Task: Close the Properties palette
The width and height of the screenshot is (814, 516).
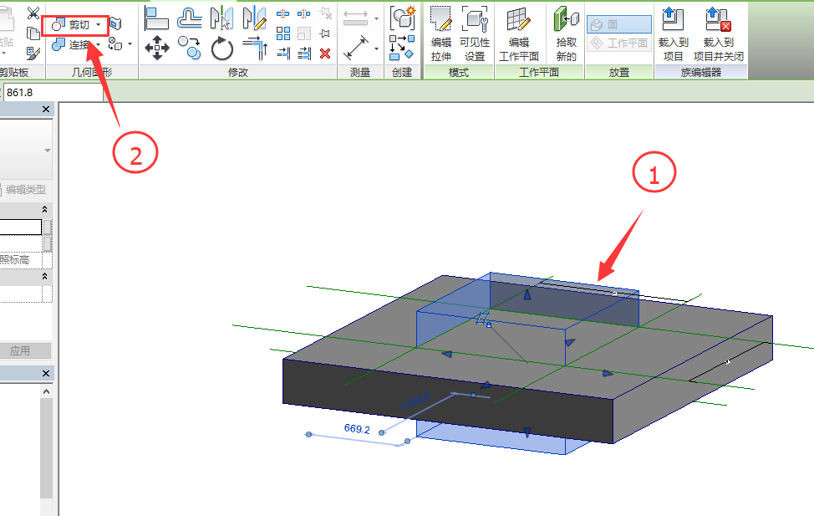Action: 46,109
